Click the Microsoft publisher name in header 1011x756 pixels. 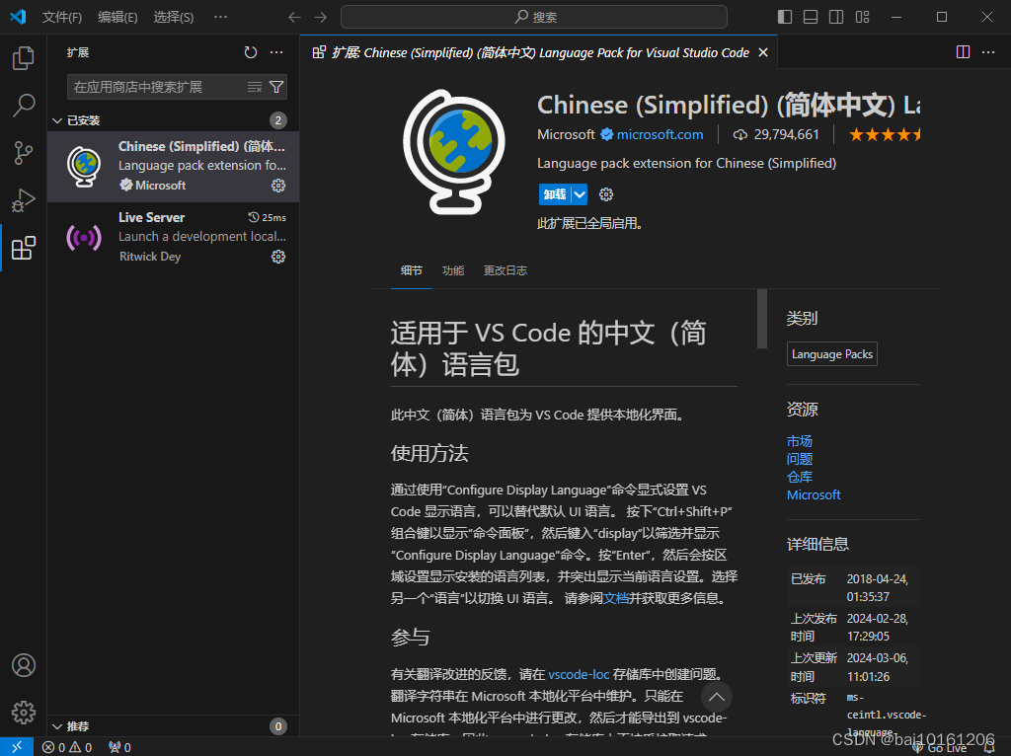[566, 134]
